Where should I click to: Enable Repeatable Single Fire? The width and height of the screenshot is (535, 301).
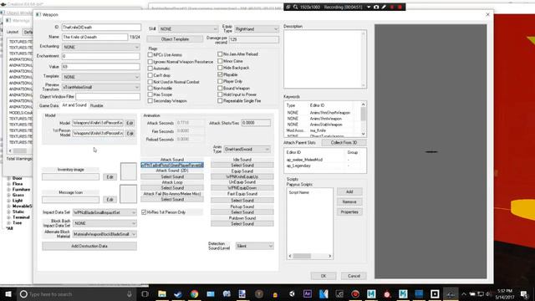pyautogui.click(x=220, y=101)
